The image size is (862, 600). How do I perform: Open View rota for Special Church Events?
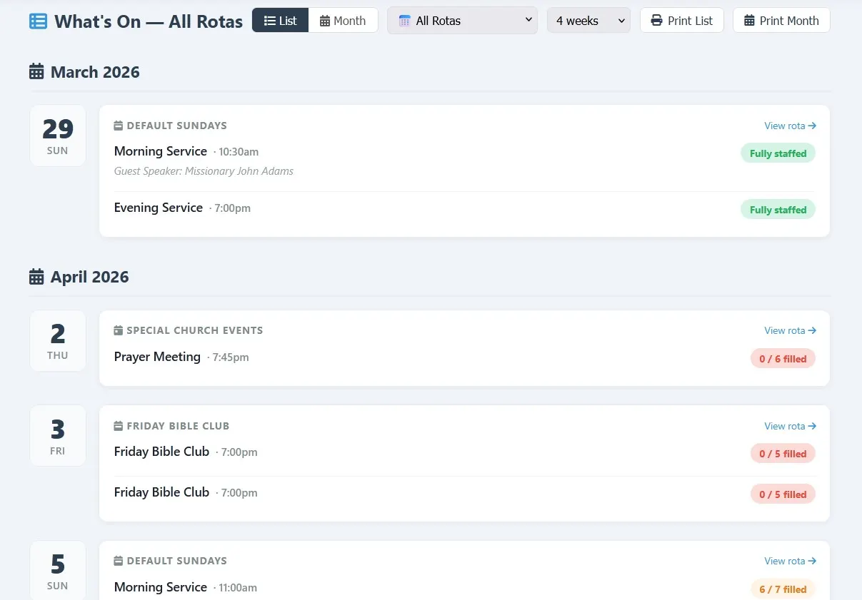click(x=790, y=330)
